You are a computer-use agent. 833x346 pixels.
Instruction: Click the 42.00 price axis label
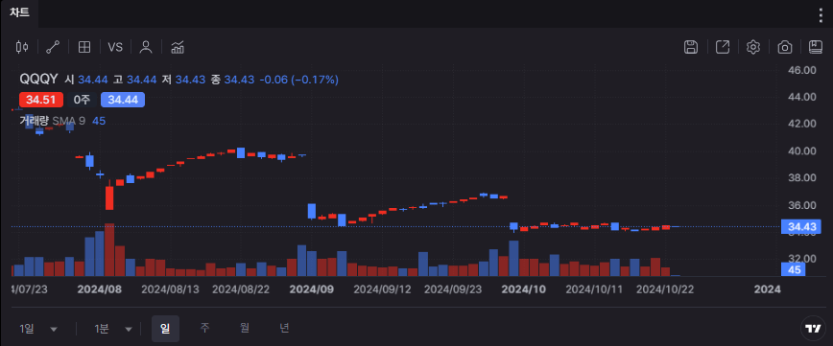coord(801,124)
